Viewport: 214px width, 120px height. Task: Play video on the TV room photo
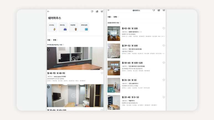(x=48, y=87)
